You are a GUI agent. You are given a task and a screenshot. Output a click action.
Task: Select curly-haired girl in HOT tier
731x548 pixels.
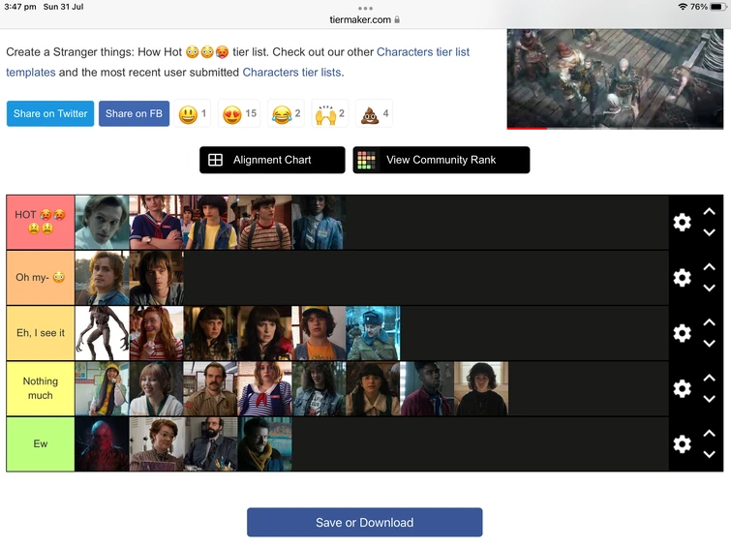tap(319, 223)
